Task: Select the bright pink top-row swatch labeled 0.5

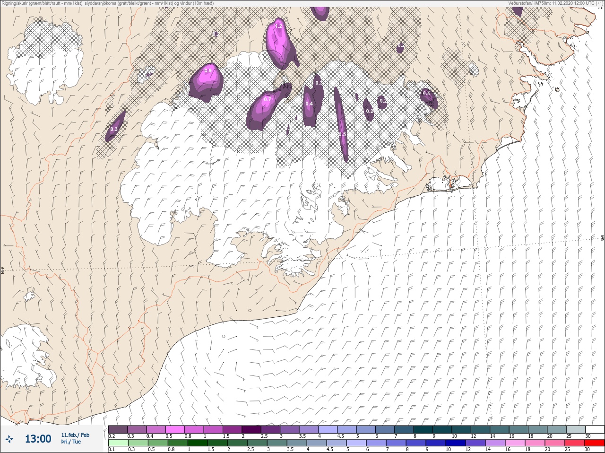Action: 175,429
